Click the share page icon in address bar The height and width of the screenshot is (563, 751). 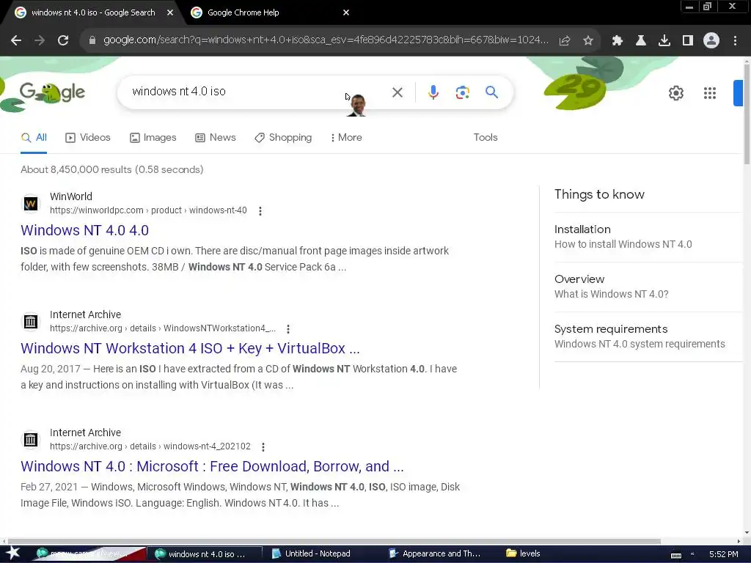(565, 41)
